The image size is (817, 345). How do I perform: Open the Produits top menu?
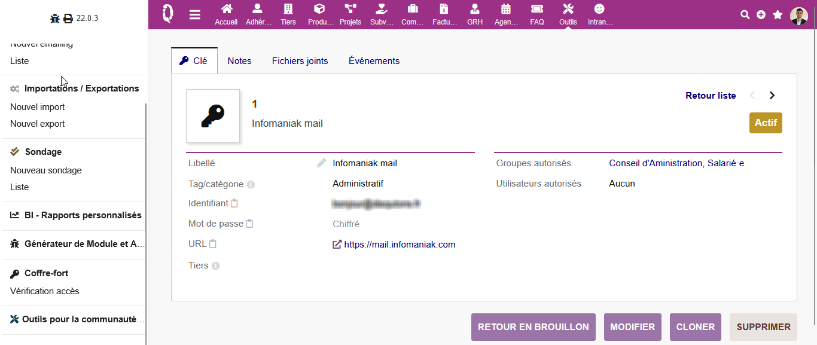(320, 15)
